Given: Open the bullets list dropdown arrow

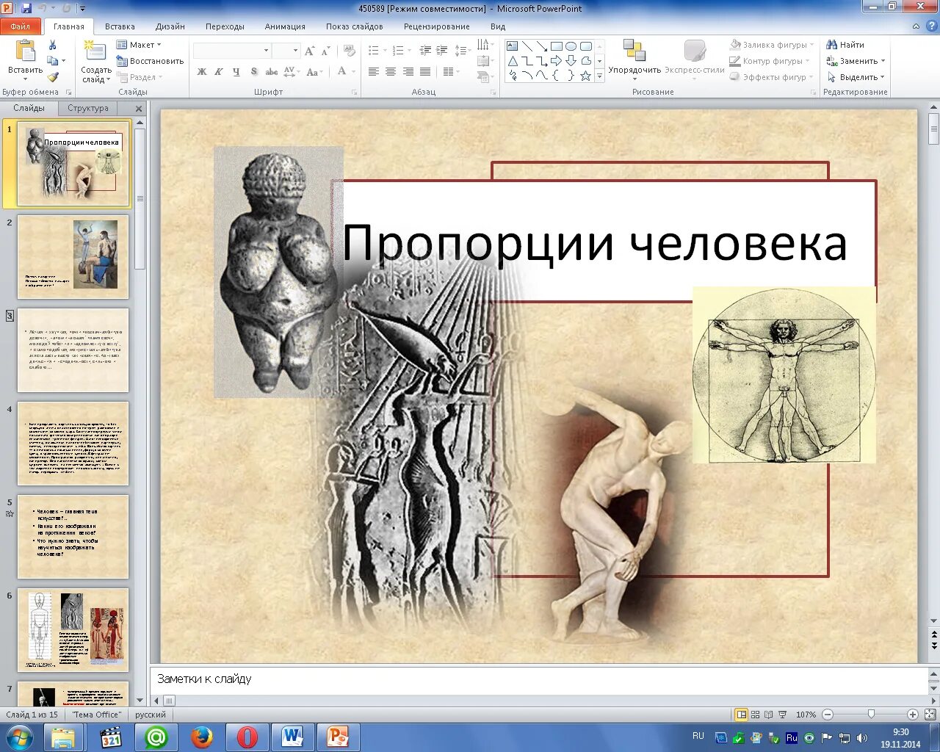Looking at the screenshot, I should [384, 51].
